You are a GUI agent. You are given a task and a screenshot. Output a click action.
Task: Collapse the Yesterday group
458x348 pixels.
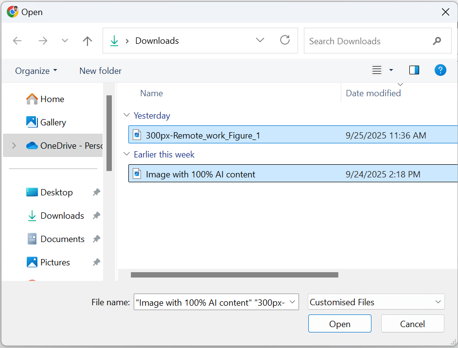click(x=127, y=116)
